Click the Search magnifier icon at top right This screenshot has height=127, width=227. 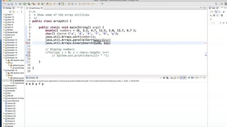tap(216, 4)
